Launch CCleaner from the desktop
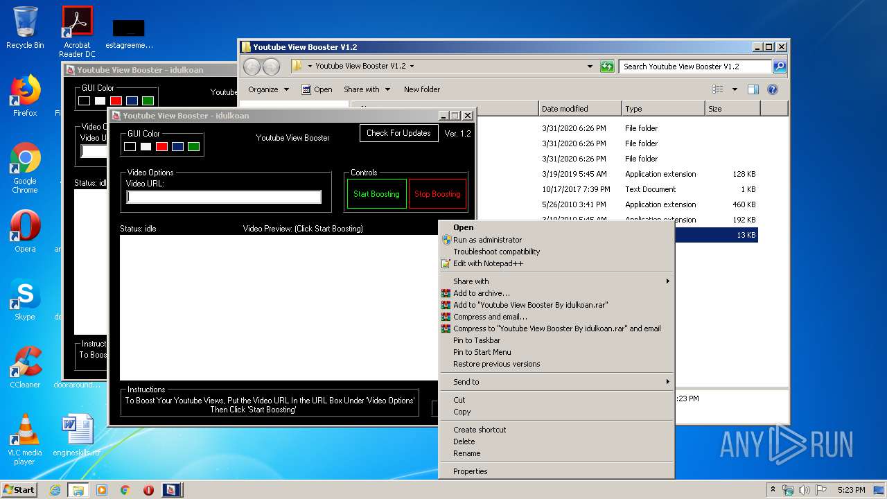Viewport: 887px width, 499px height. [25, 367]
